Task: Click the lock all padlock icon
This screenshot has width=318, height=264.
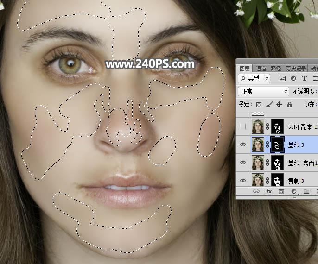Action: pos(289,105)
